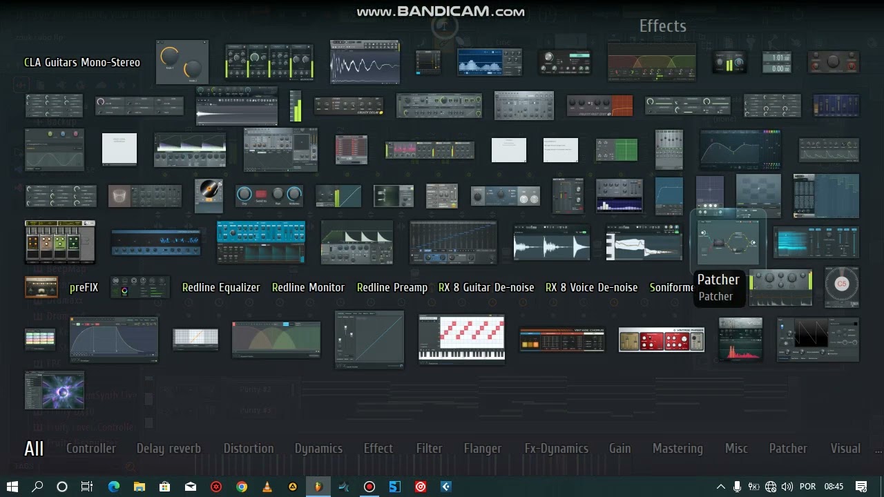The width and height of the screenshot is (884, 497).
Task: Open the Misc category tab
Action: coord(736,449)
